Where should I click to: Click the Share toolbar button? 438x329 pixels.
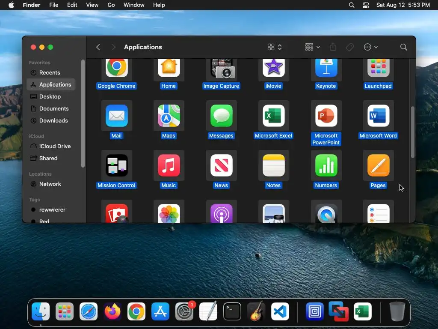[x=333, y=47]
